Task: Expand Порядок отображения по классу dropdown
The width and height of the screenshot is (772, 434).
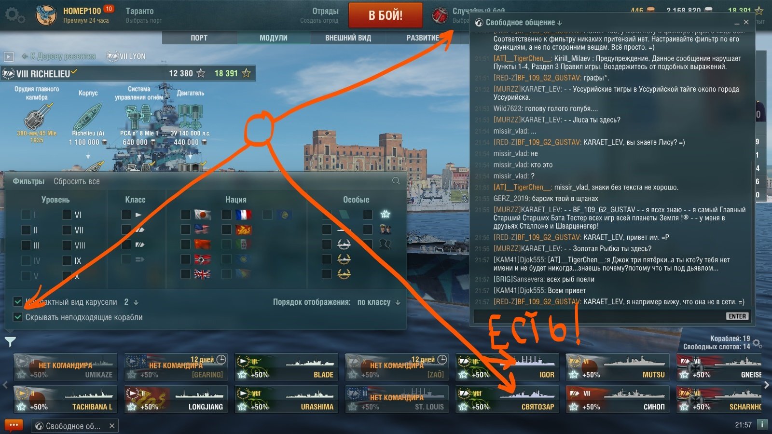Action: pos(379,302)
